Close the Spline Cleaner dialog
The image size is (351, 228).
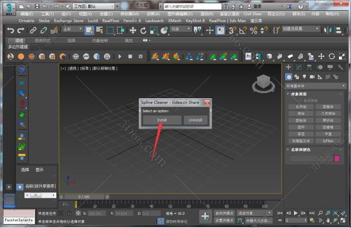207,103
